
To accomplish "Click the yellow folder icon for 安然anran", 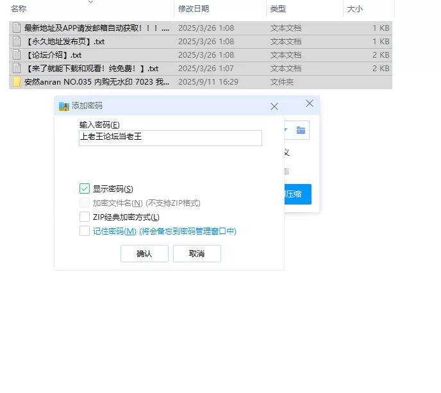I will pos(17,82).
